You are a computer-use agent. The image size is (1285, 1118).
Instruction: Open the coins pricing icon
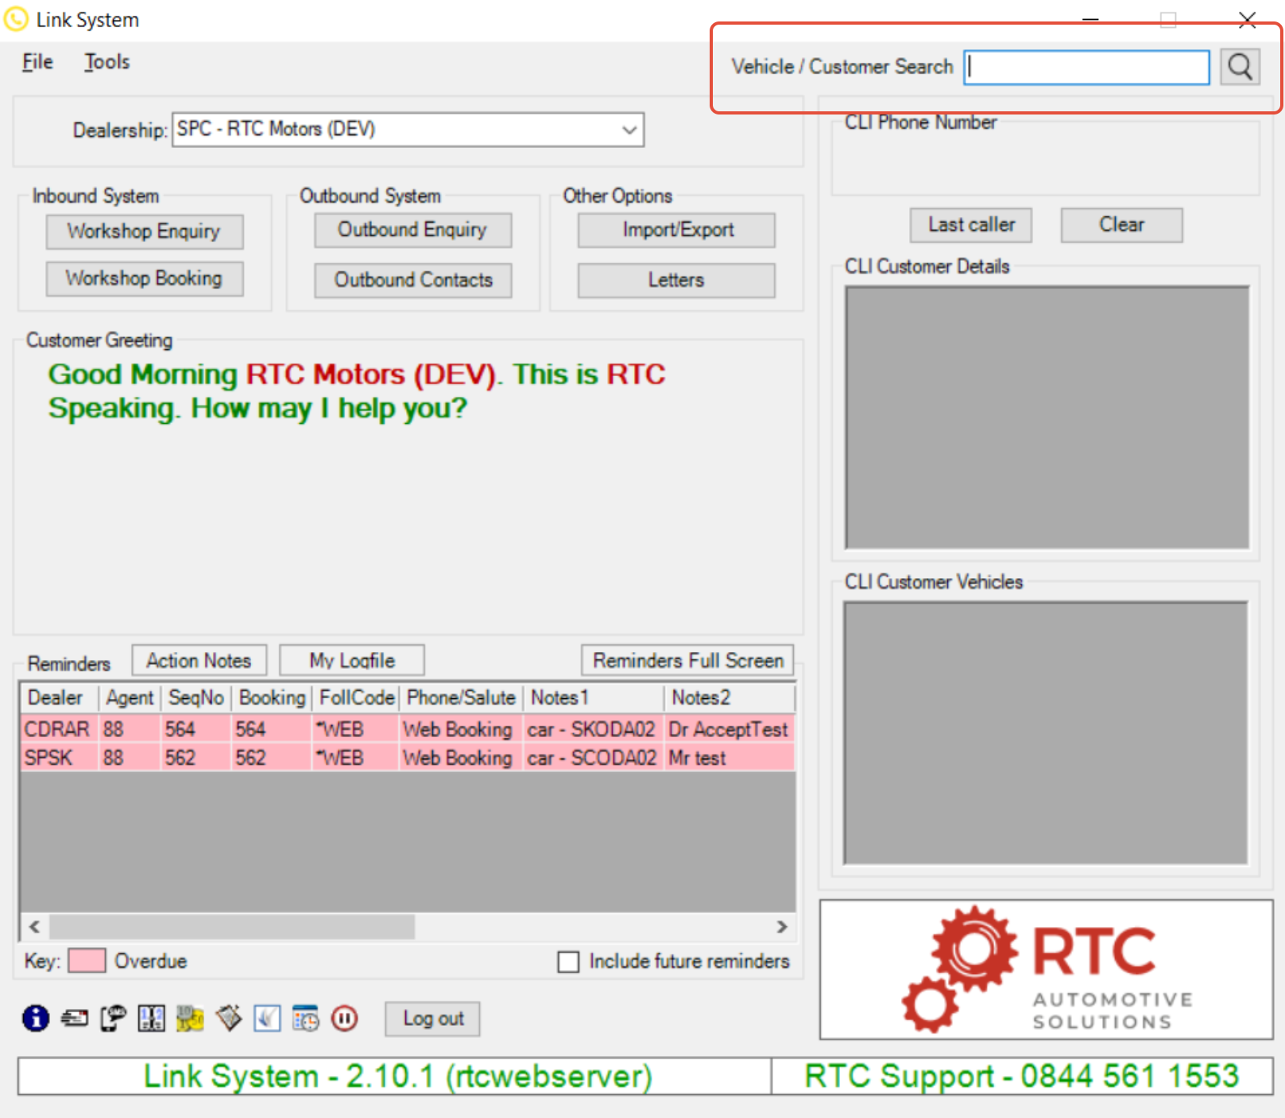point(190,1018)
